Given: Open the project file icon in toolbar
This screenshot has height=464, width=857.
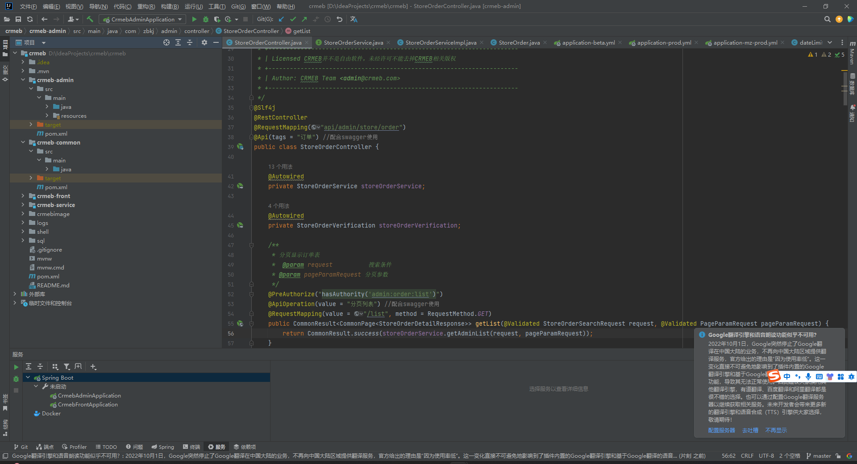Looking at the screenshot, I should (7, 19).
